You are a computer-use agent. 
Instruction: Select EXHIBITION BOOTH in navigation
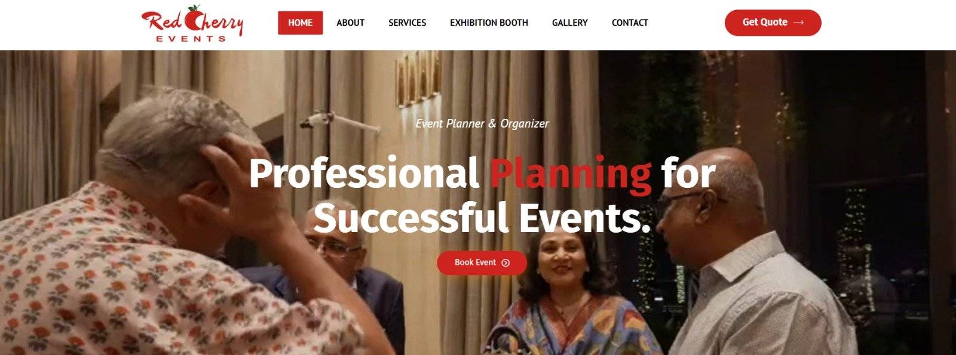(x=489, y=23)
